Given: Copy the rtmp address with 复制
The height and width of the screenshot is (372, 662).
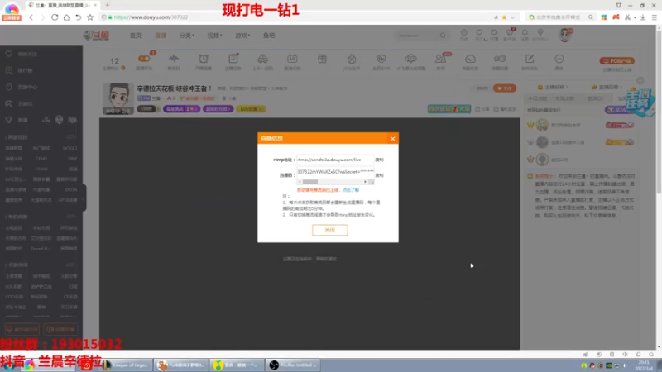Looking at the screenshot, I should [x=379, y=160].
